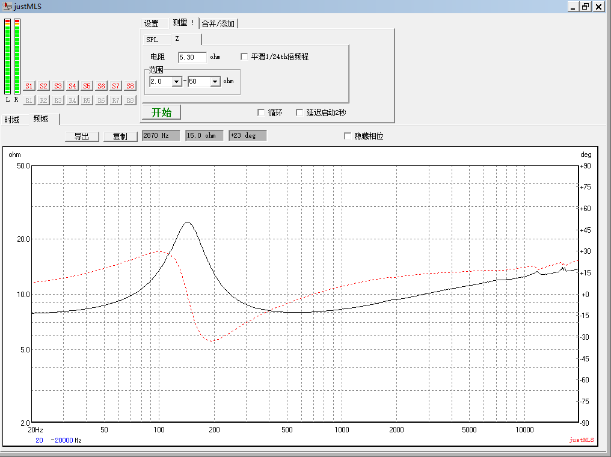Select the S3 slot button

[58, 86]
